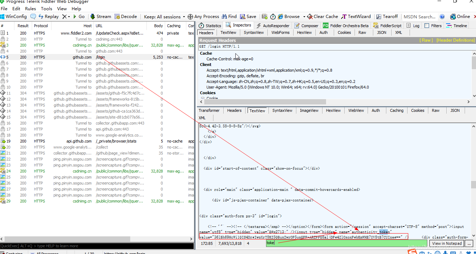Switch to the Composer tab

pos(306,25)
